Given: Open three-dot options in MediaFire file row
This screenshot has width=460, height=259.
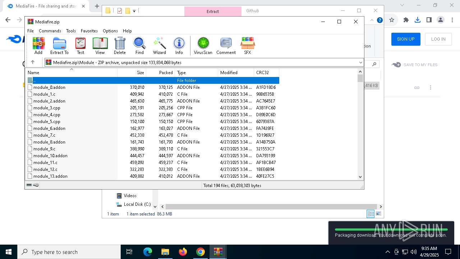Looking at the screenshot, I should click(x=431, y=87).
